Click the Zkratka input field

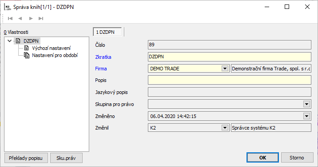tap(229, 57)
